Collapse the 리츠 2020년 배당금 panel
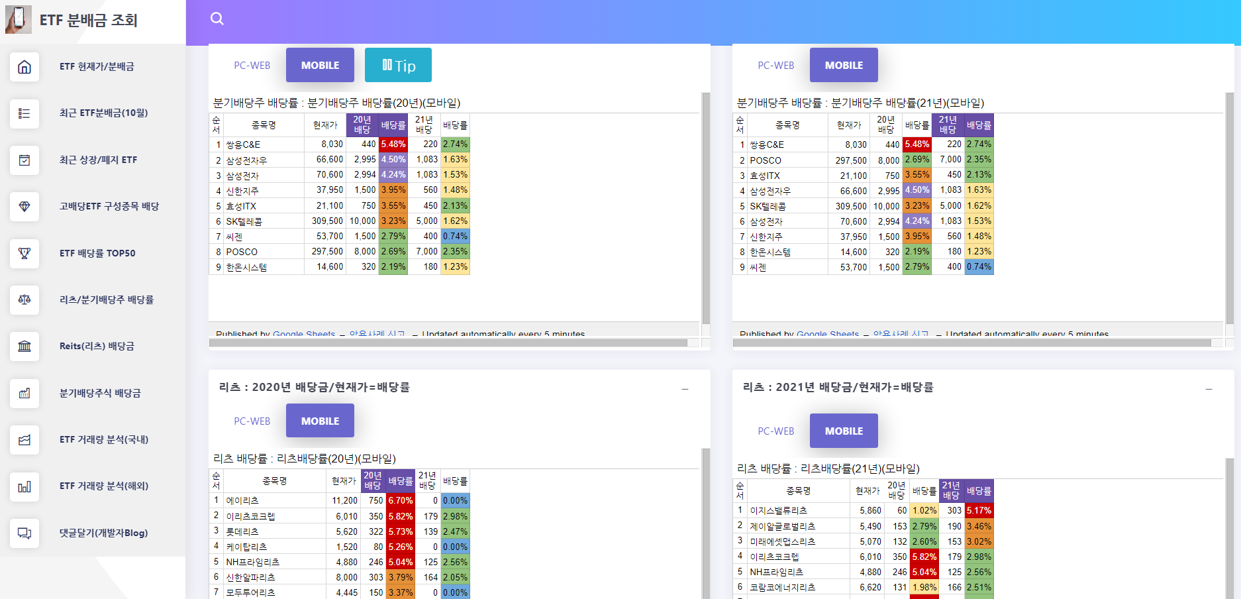This screenshot has width=1241, height=599. point(685,389)
